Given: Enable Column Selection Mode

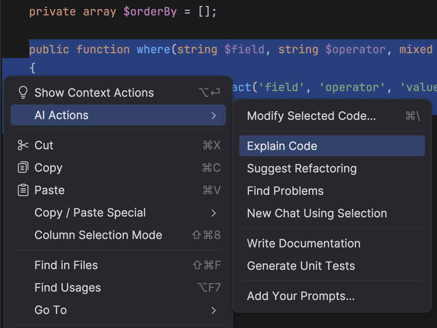Looking at the screenshot, I should click(98, 235).
